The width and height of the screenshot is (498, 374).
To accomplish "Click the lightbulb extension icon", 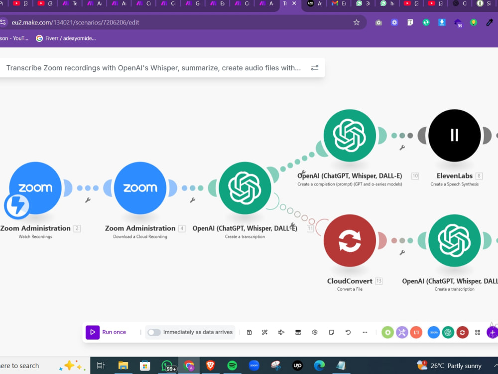I will click(x=474, y=22).
